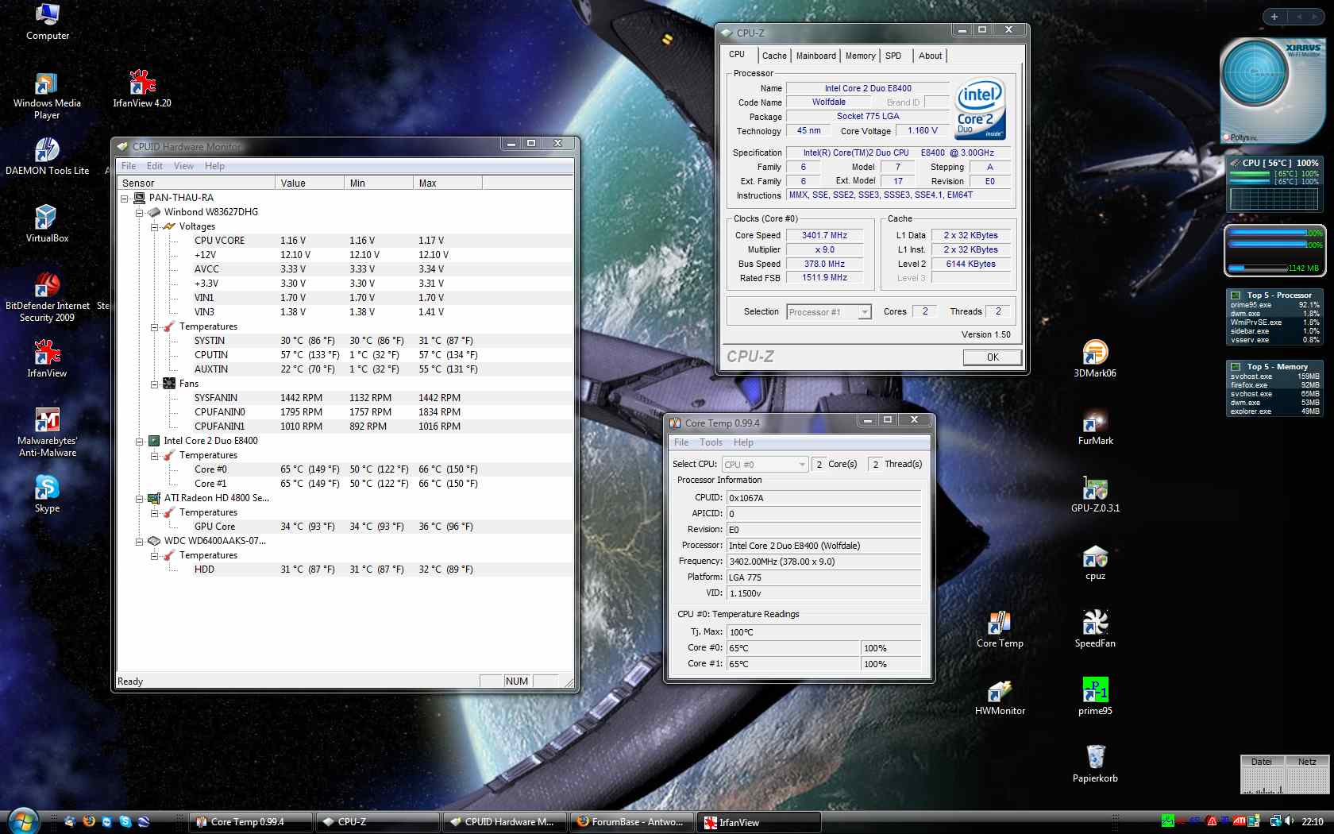Click the Intel Core 2 Duo logo in CPU-Z

point(980,109)
